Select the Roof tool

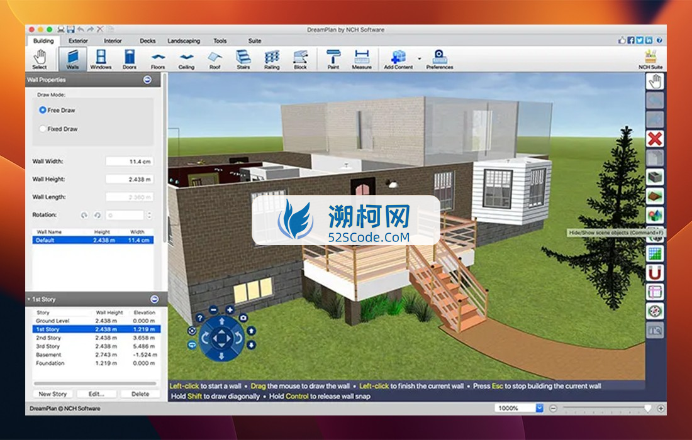coord(215,59)
